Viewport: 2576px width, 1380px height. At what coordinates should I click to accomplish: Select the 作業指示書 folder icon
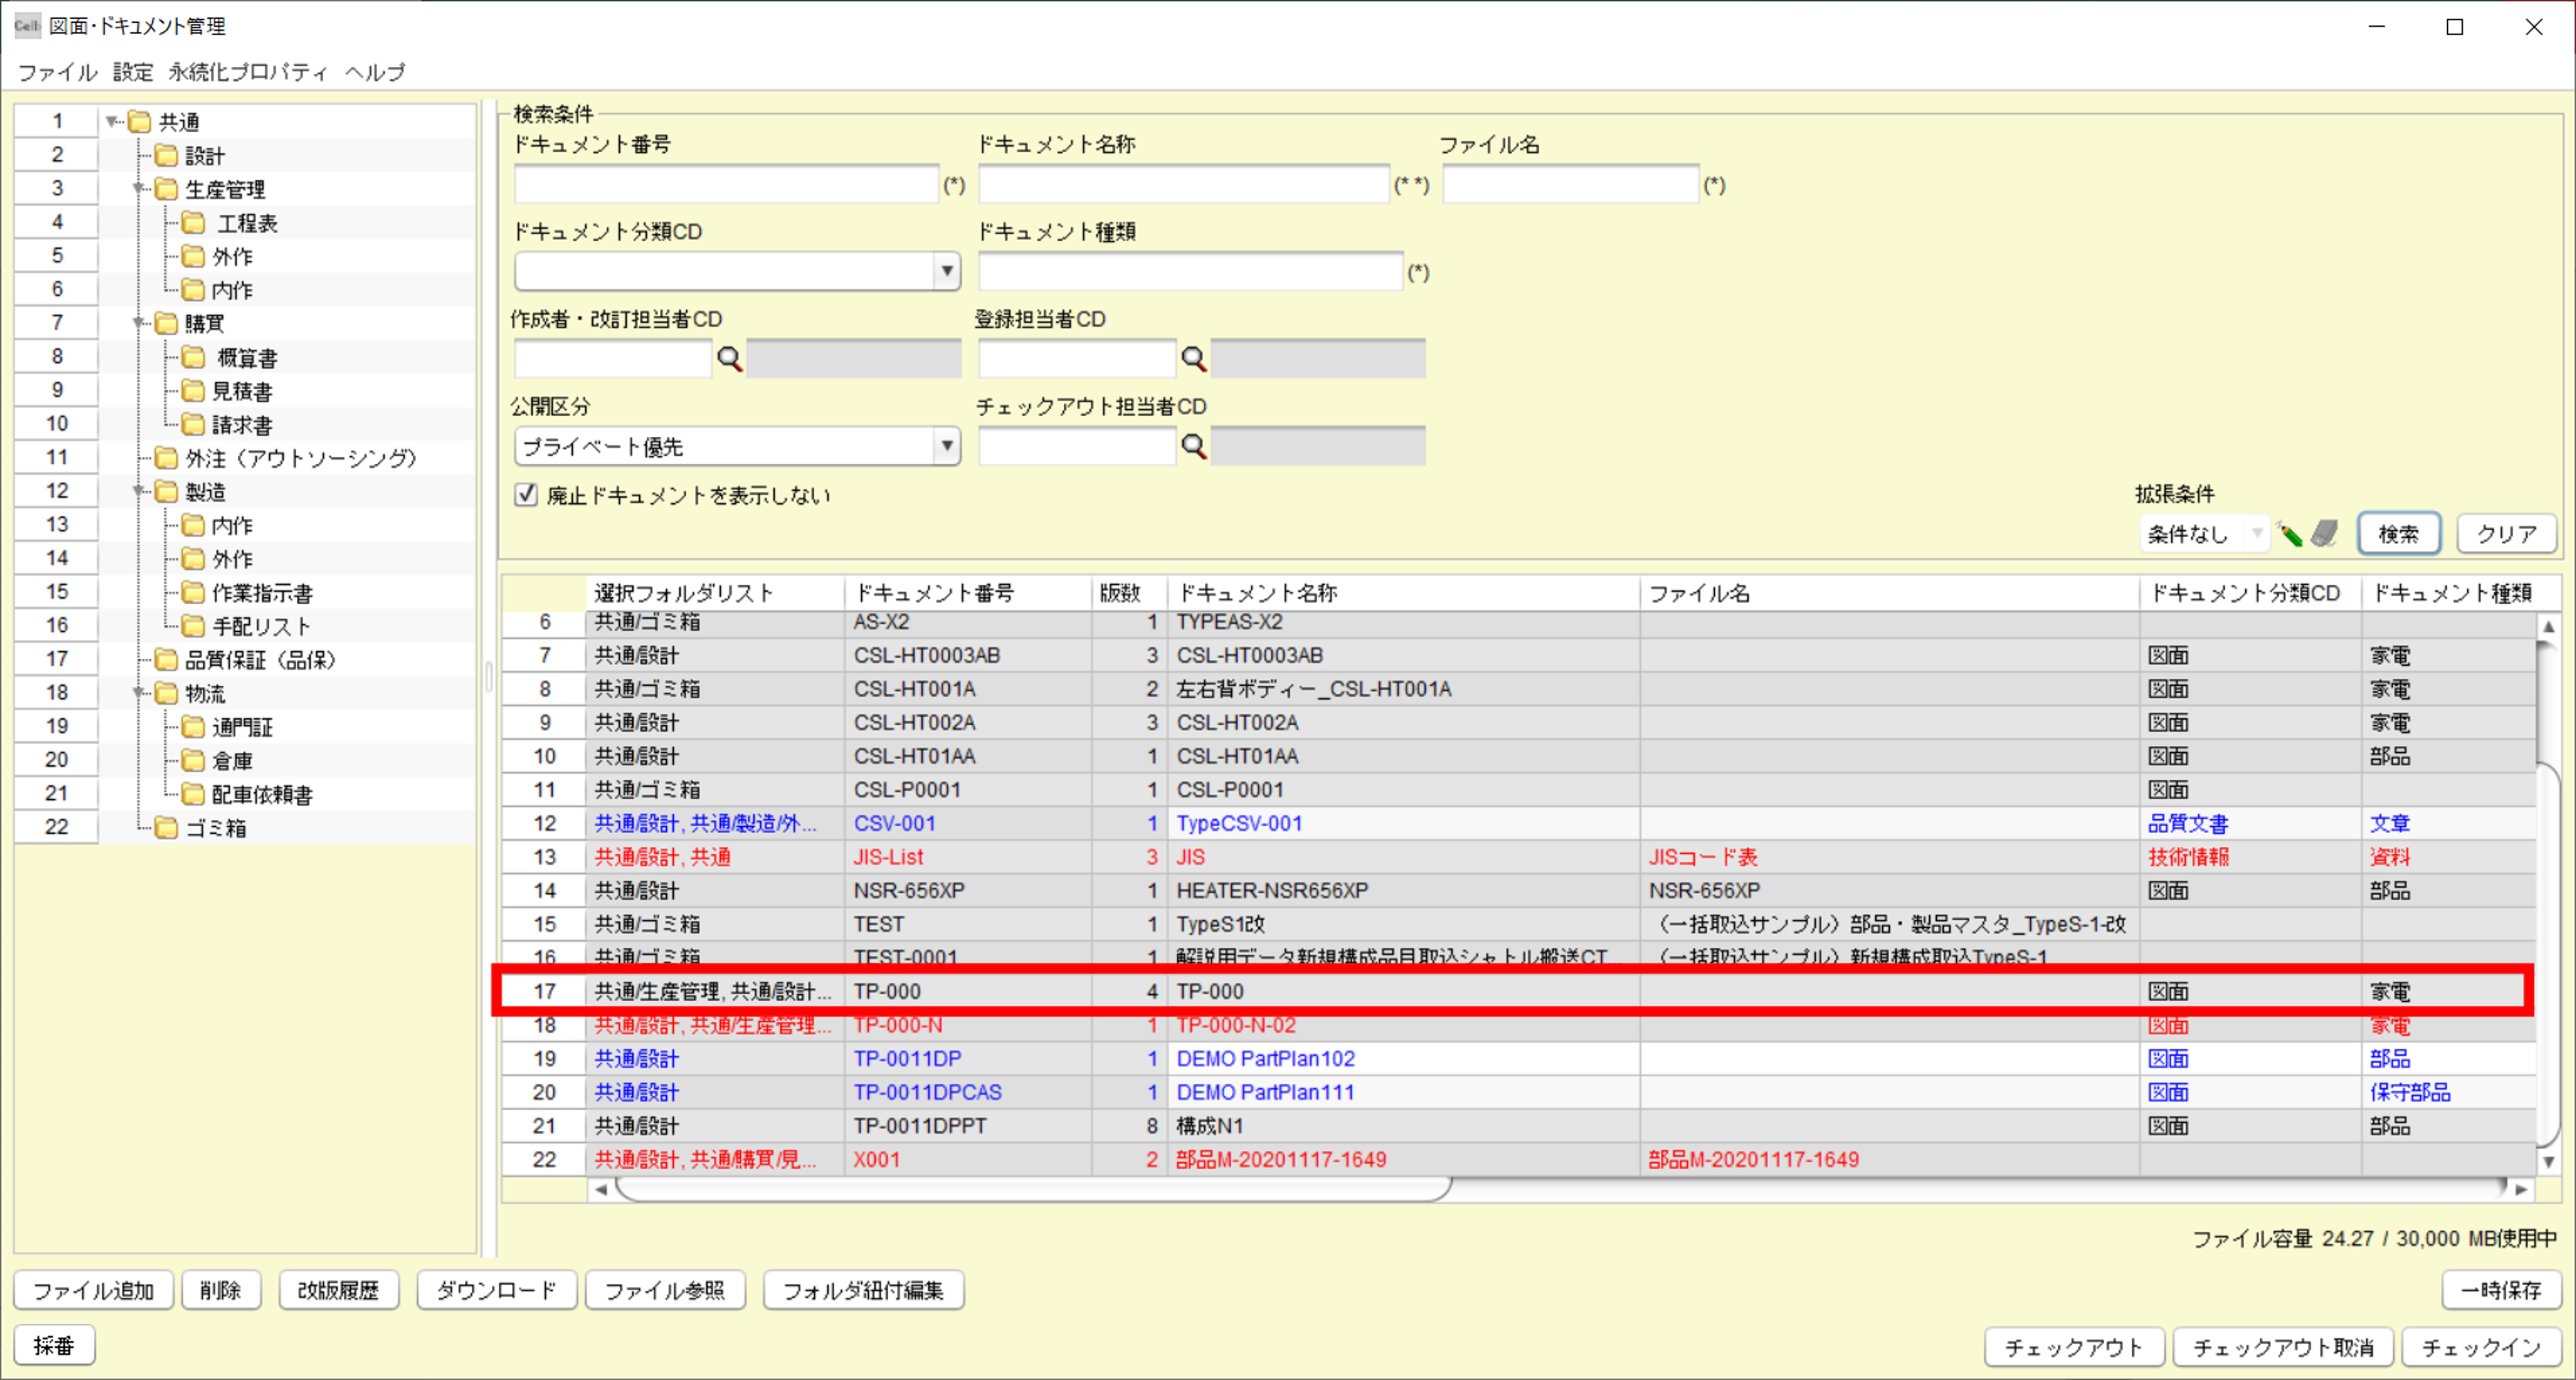(x=193, y=593)
